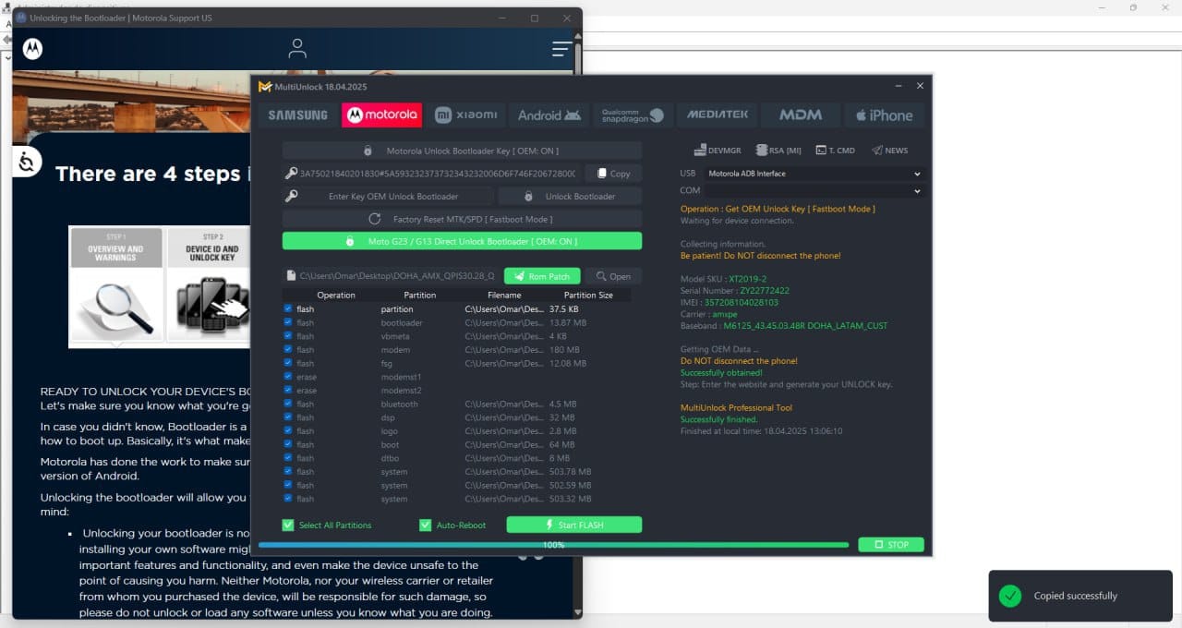Screen dimensions: 1182x628
Task: Click the Start FLASH button
Action: [x=573, y=525]
